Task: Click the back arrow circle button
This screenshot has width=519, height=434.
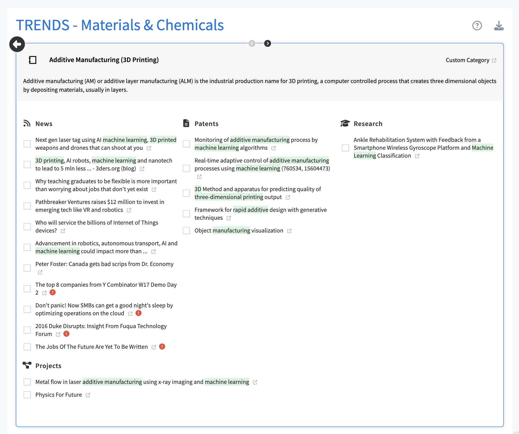Action: tap(17, 44)
